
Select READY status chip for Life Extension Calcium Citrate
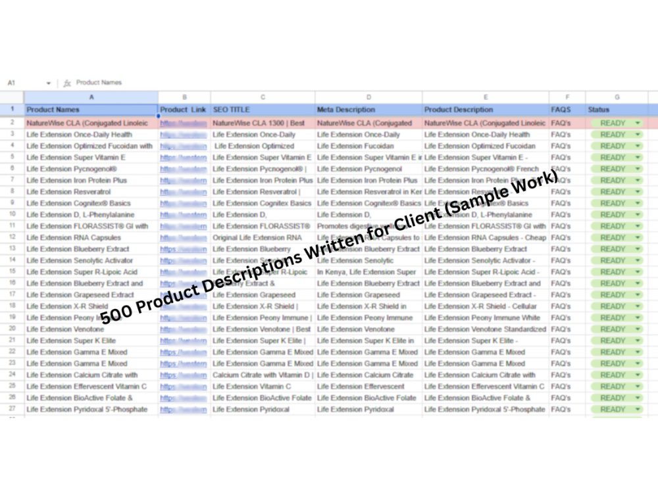click(617, 375)
